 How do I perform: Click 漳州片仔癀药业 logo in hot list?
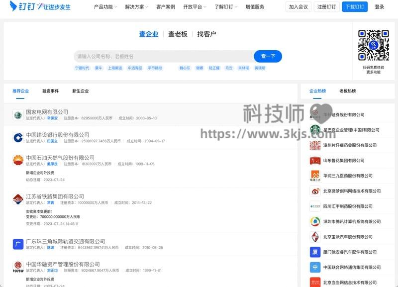point(315,145)
